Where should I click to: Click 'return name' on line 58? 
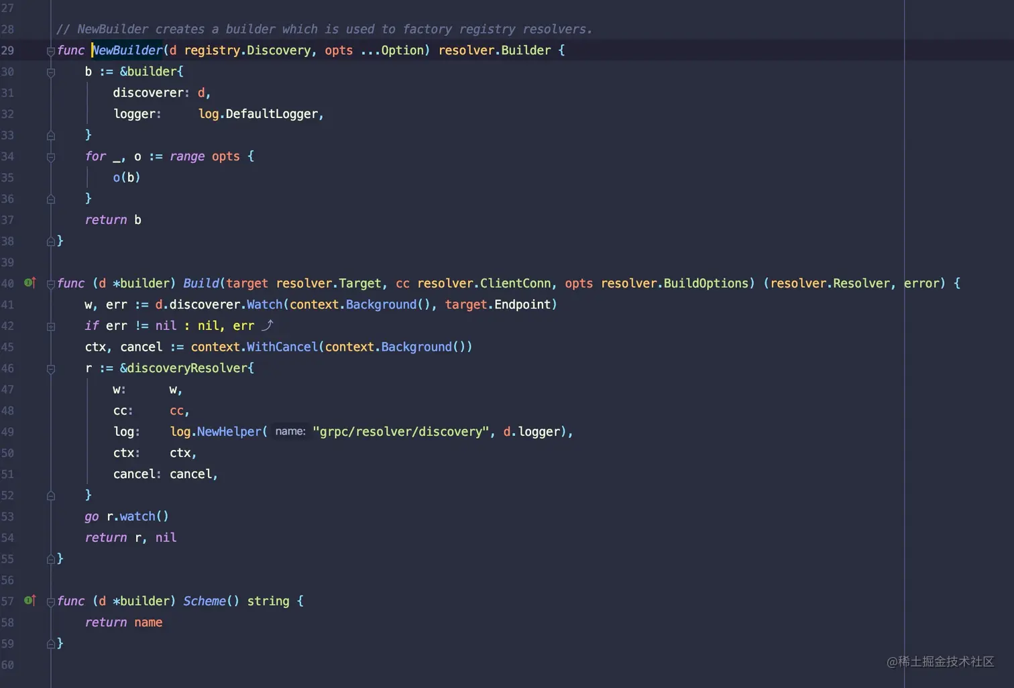point(123,622)
